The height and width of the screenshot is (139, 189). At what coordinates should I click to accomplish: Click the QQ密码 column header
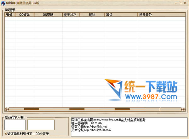[48, 15]
